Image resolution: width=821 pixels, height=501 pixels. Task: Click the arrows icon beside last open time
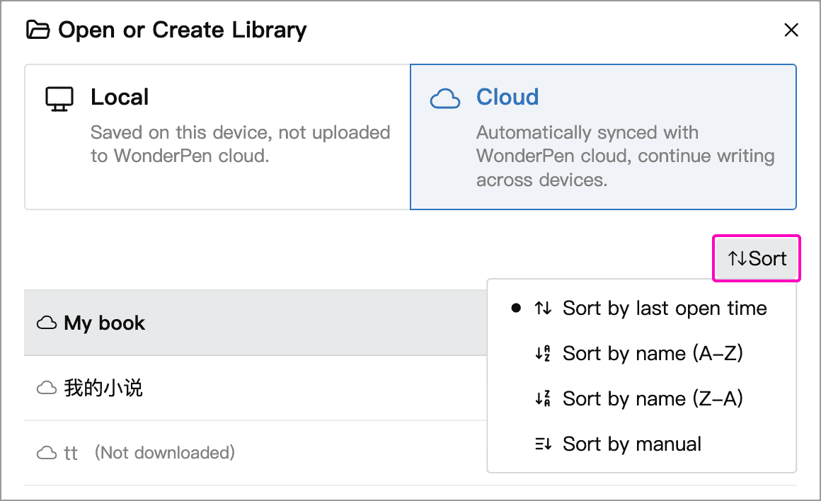click(543, 309)
